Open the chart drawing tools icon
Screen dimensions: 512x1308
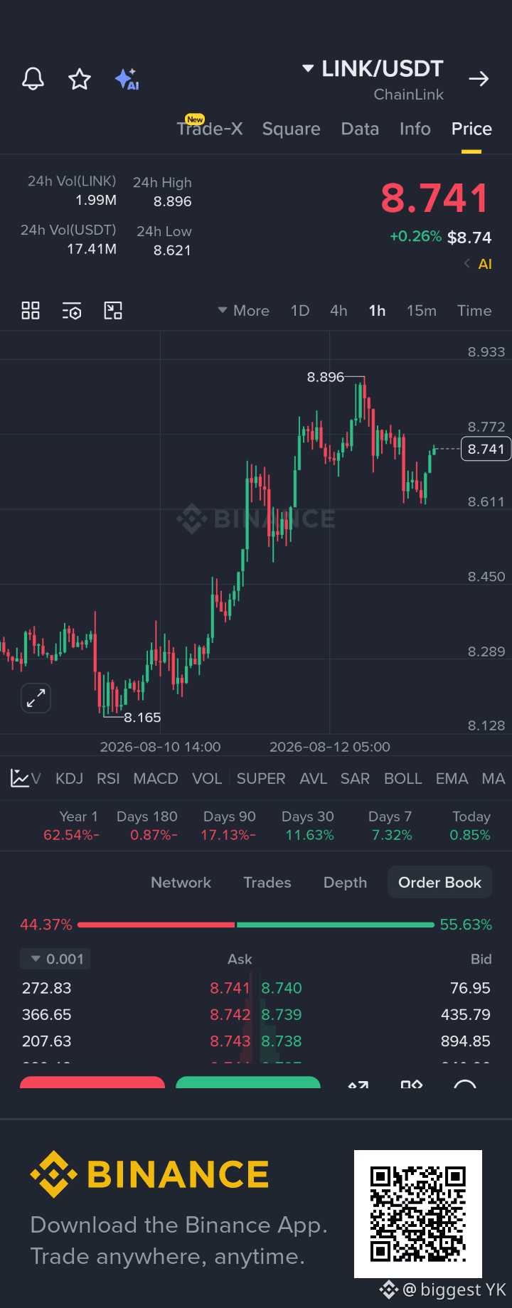tap(113, 311)
